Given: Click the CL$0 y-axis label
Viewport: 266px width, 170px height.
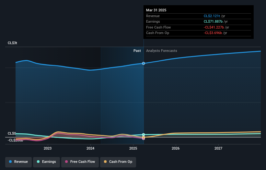Looking at the screenshot, I should 12,133.
